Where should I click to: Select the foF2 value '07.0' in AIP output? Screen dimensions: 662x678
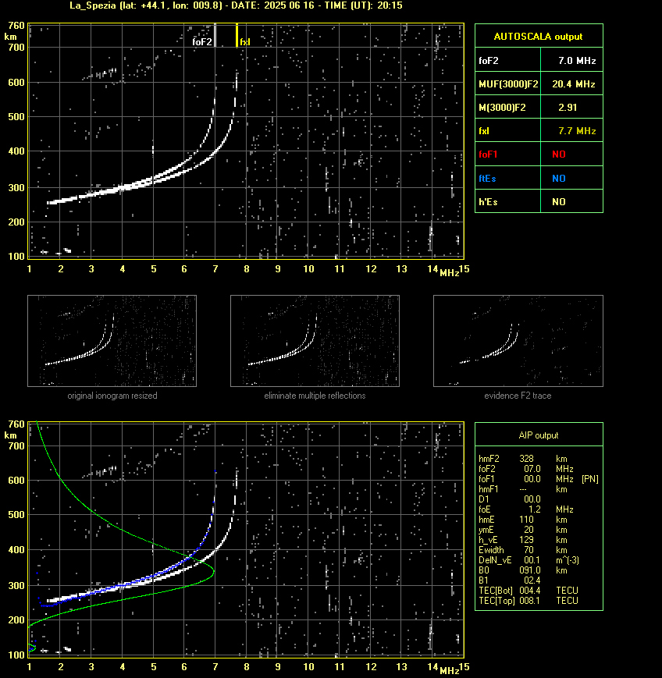[532, 469]
